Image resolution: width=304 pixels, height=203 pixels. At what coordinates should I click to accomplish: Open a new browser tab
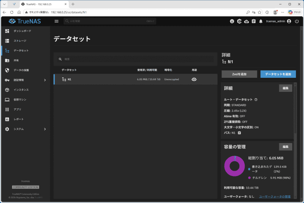click(x=73, y=4)
